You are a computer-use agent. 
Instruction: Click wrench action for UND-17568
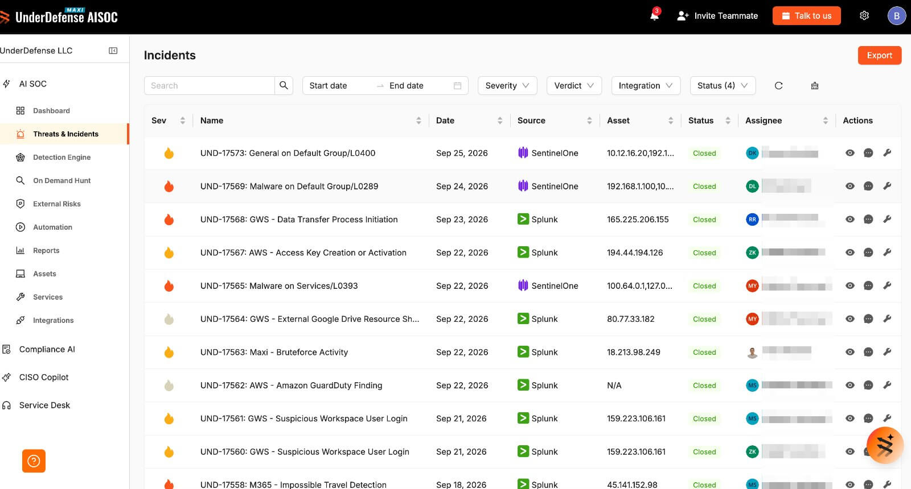point(887,219)
